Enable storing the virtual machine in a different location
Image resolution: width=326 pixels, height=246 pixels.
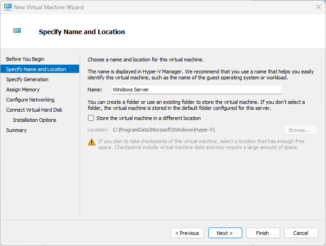pyautogui.click(x=91, y=118)
